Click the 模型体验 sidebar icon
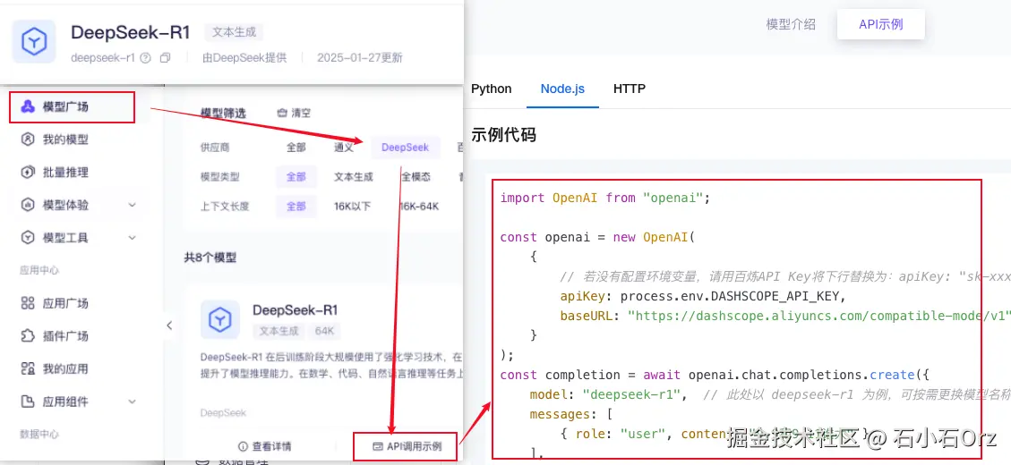1011x465 pixels. point(28,205)
